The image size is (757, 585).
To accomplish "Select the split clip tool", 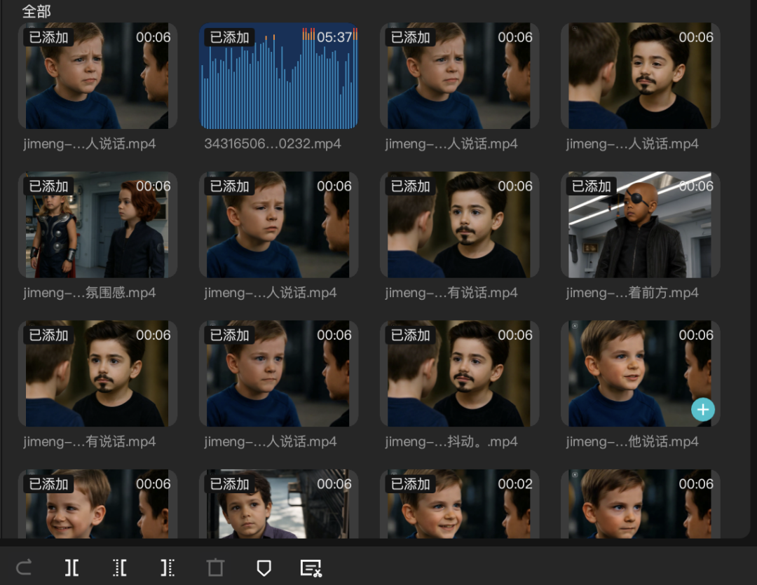I will click(x=71, y=567).
